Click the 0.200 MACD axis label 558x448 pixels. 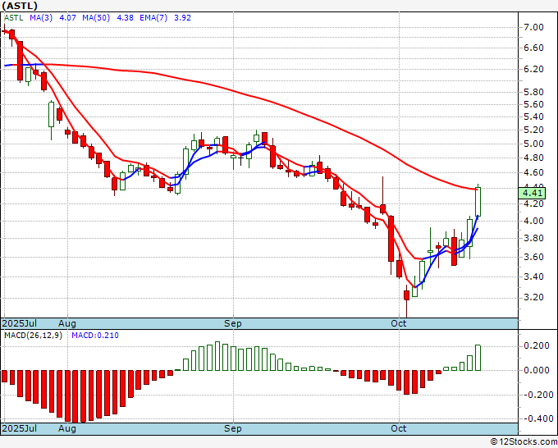(x=537, y=346)
